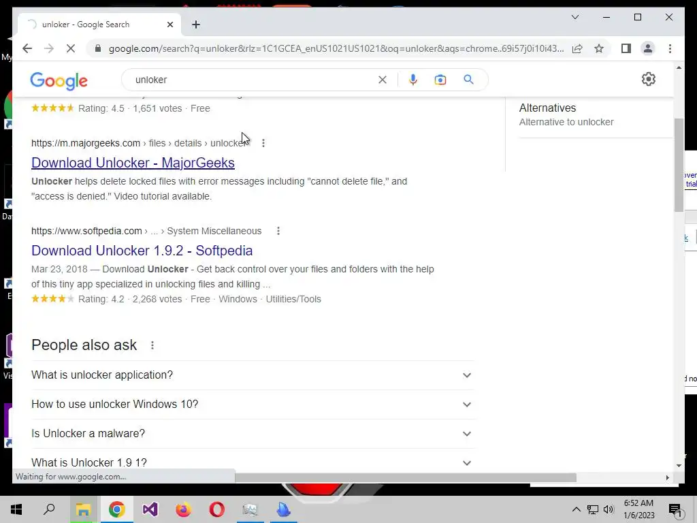The height and width of the screenshot is (523, 697).
Task: Open Chrome three-dot menu
Action: point(670,48)
